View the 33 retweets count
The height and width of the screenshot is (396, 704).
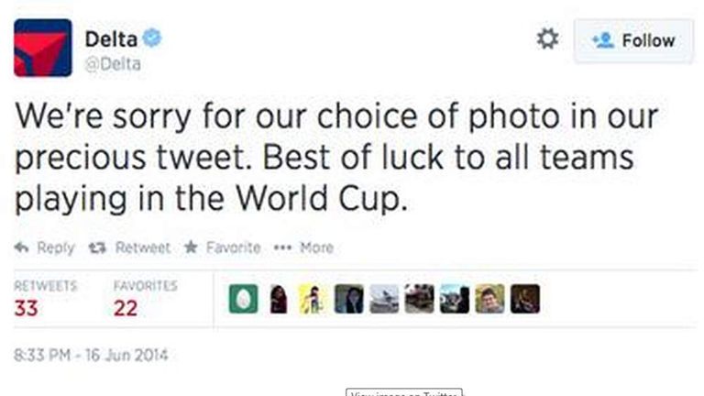click(x=27, y=308)
